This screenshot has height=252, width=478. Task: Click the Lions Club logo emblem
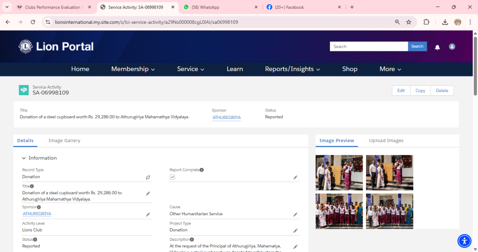click(x=26, y=46)
